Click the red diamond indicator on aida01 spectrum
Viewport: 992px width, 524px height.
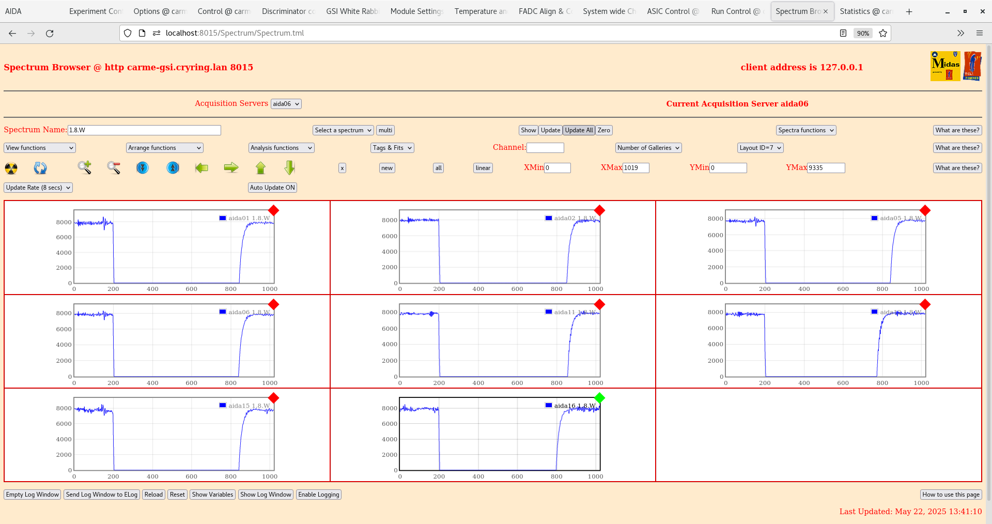[x=274, y=211]
